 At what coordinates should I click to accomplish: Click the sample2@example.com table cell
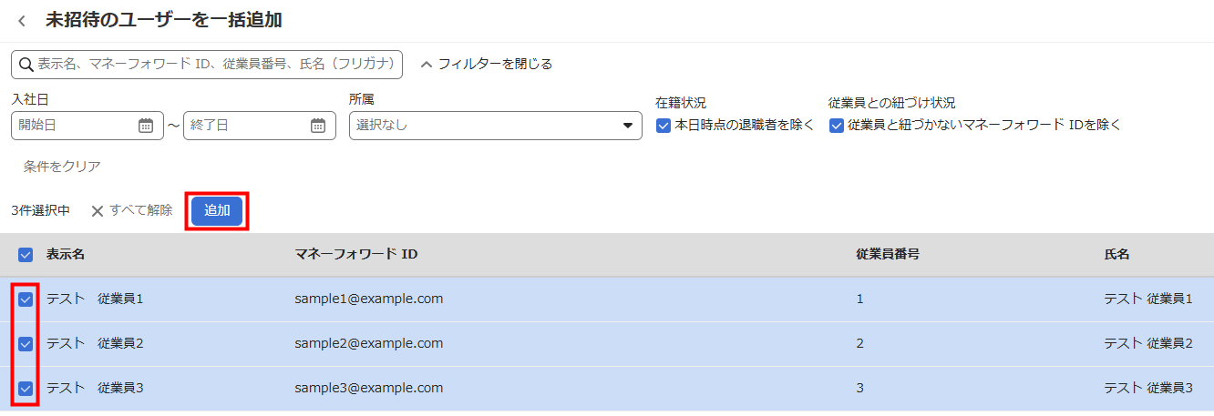369,344
